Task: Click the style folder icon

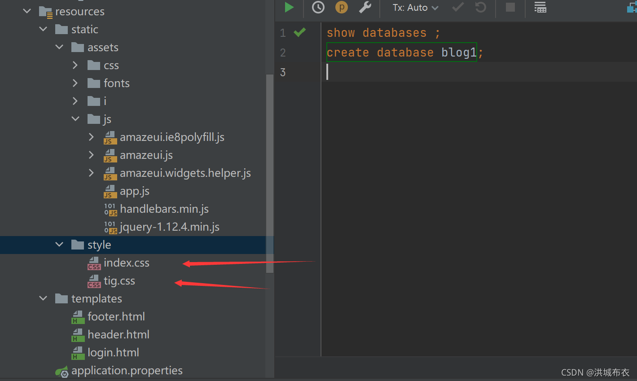Action: point(78,245)
